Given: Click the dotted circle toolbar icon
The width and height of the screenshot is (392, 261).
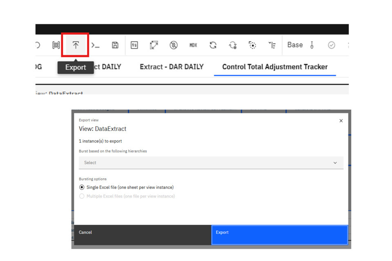Looking at the screenshot, I should [x=252, y=45].
